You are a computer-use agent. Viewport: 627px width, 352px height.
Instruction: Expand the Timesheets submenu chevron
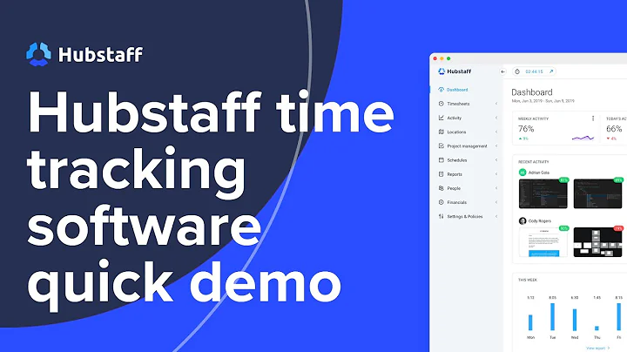496,104
